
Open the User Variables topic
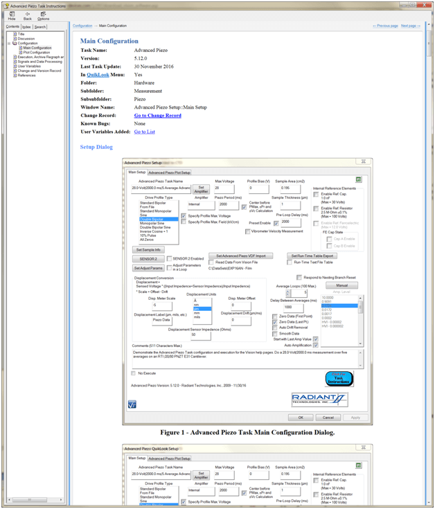tap(29, 66)
